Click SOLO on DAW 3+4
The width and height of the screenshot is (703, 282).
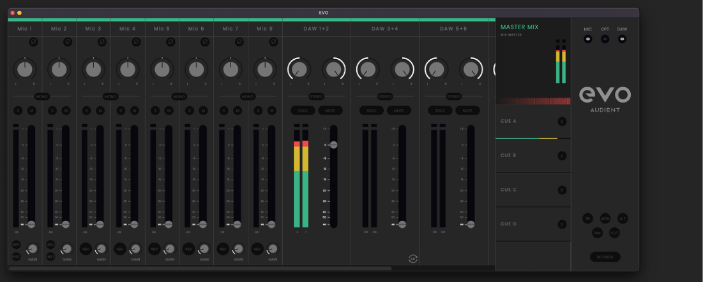(371, 110)
